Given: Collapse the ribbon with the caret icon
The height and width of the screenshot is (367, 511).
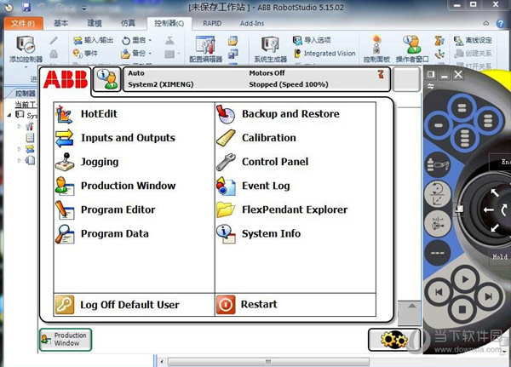Looking at the screenshot, I should (486, 24).
